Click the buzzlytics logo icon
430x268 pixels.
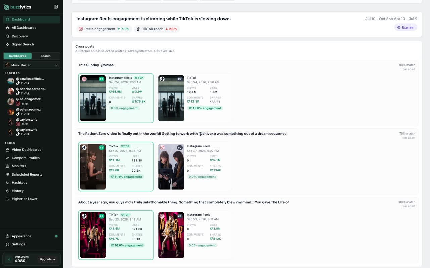(6, 7)
